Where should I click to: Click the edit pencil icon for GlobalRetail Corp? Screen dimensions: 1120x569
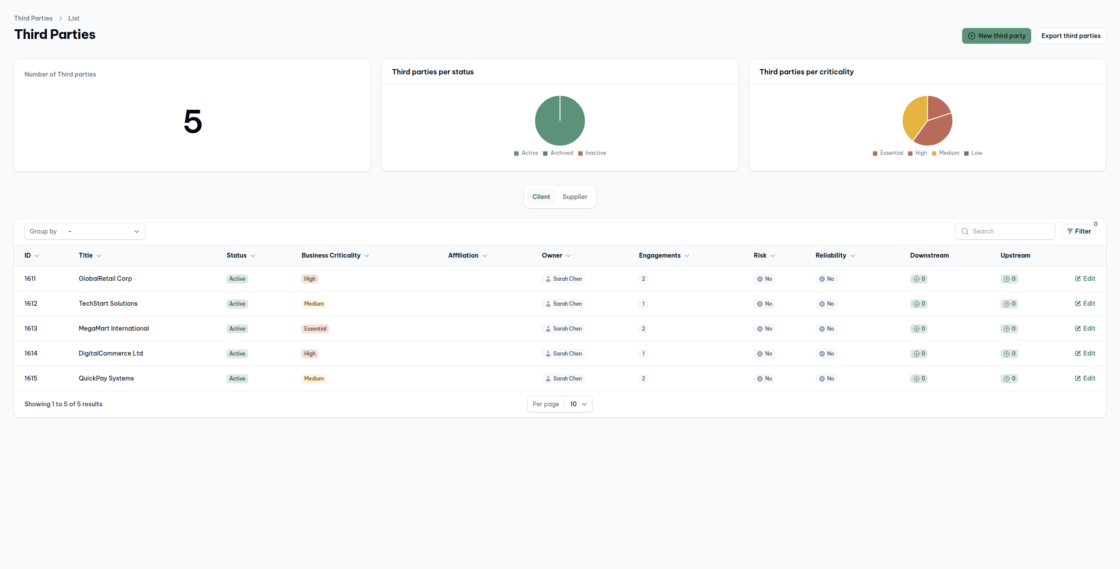[1078, 279]
